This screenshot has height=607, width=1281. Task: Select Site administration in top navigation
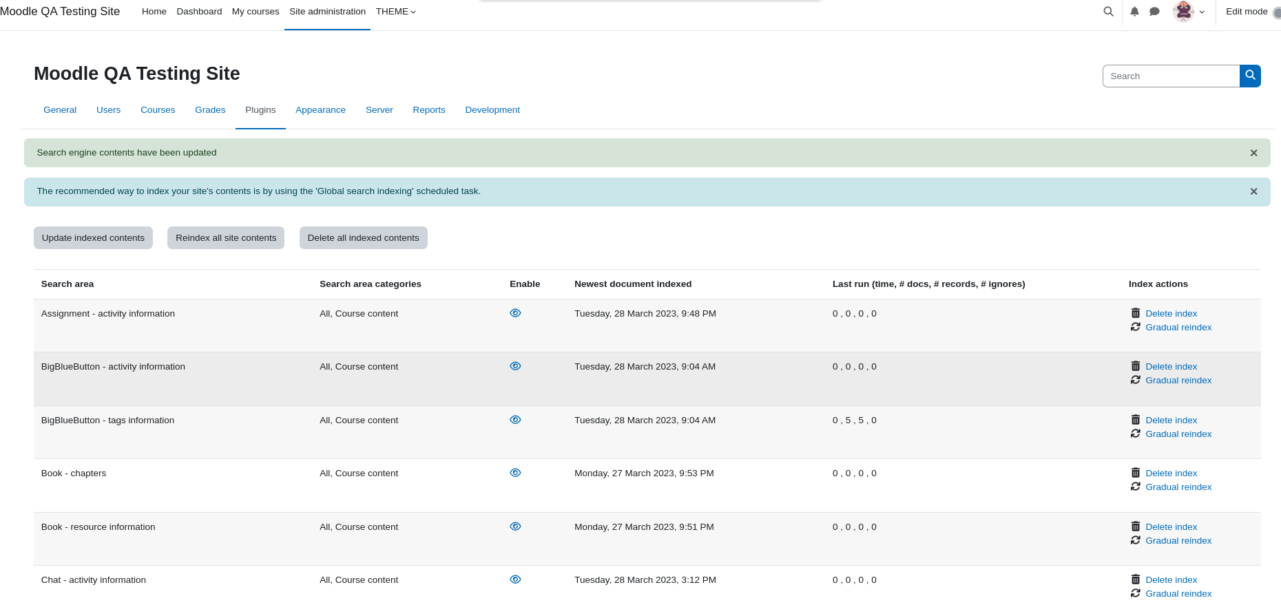pyautogui.click(x=327, y=12)
